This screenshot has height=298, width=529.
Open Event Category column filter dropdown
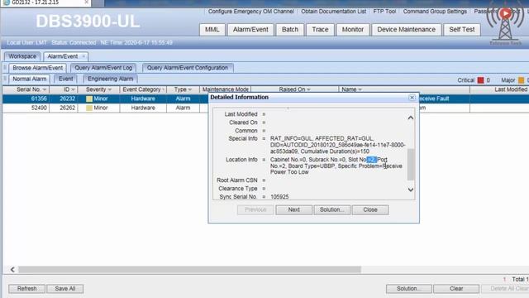(x=164, y=89)
